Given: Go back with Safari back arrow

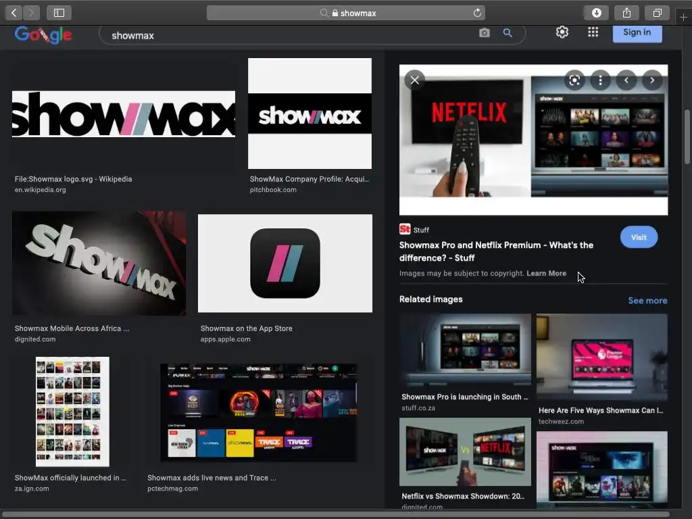Looking at the screenshot, I should [x=14, y=13].
